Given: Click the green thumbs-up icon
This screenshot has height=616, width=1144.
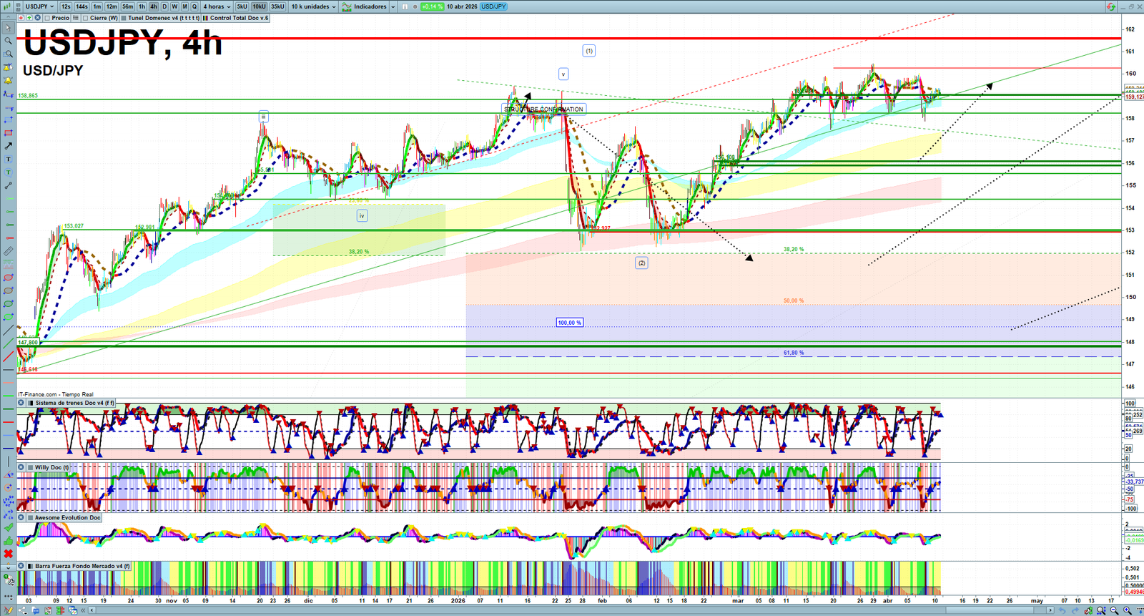Looking at the screenshot, I should [9, 541].
